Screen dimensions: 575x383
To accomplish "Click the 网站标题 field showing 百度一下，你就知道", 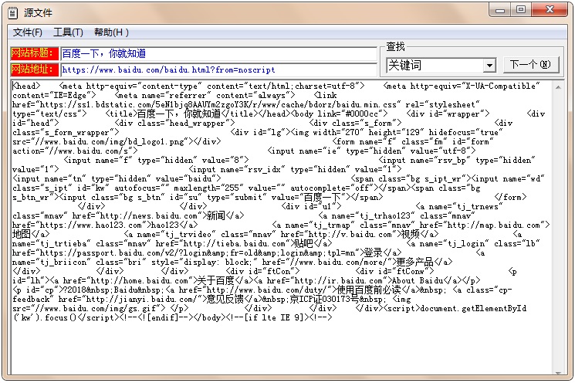I will coord(218,53).
